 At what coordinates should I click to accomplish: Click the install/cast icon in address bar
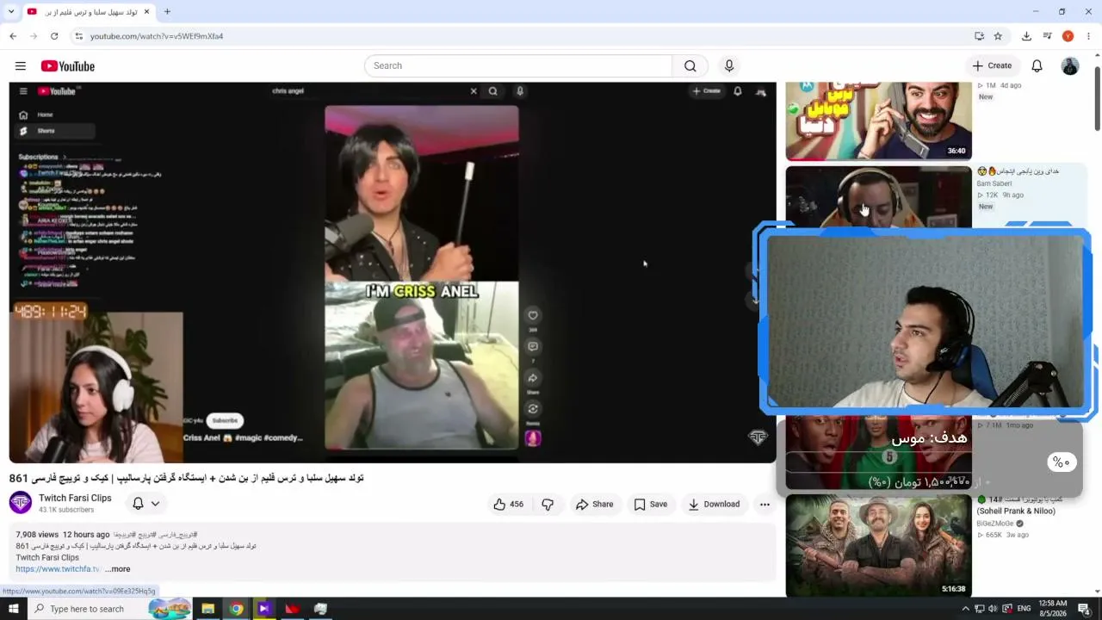click(x=979, y=36)
